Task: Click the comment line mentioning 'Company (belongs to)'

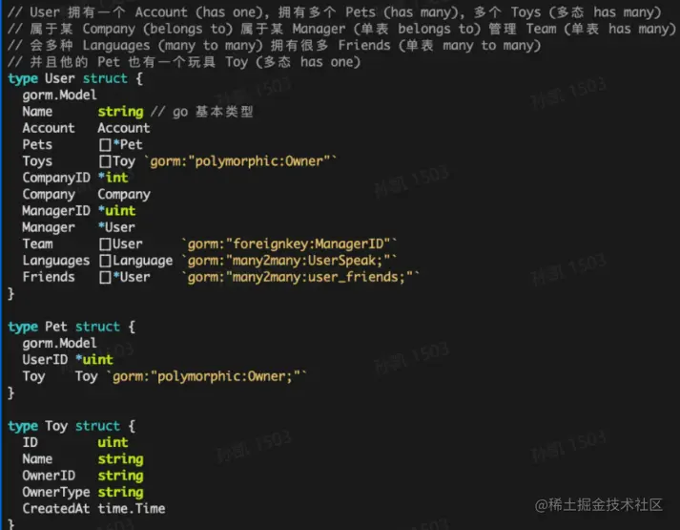Action: point(341,29)
